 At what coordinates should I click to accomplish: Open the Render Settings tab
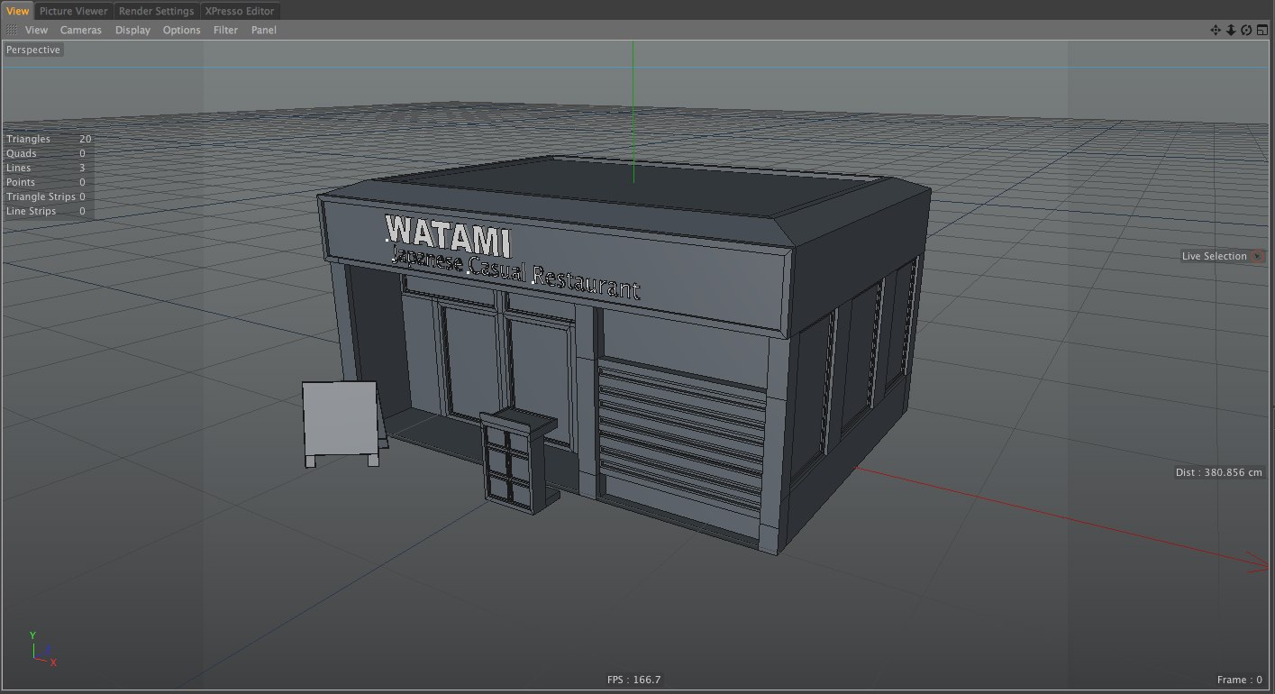tap(156, 11)
